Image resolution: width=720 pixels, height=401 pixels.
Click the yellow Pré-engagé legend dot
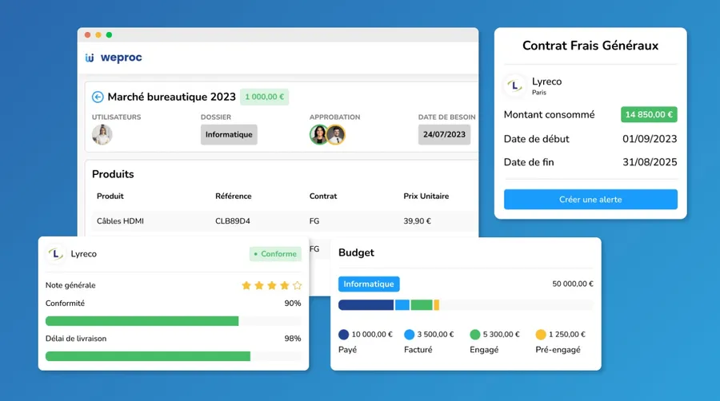click(541, 335)
